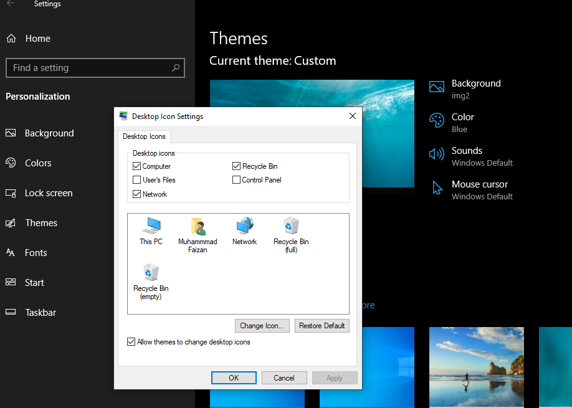Select the This PC icon in preview list
The width and height of the screenshot is (572, 408).
point(151,231)
